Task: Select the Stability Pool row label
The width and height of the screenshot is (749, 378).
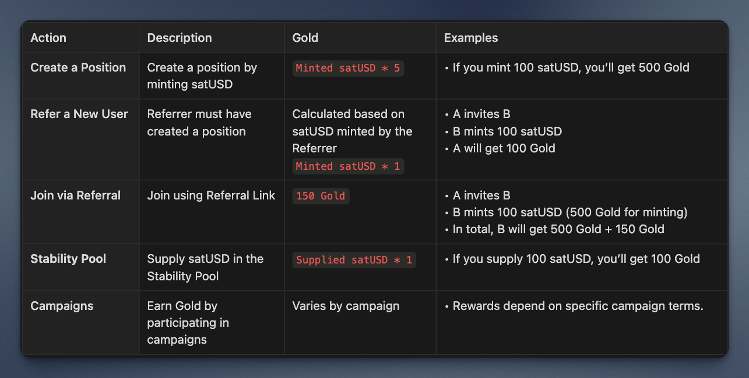Action: tap(68, 259)
